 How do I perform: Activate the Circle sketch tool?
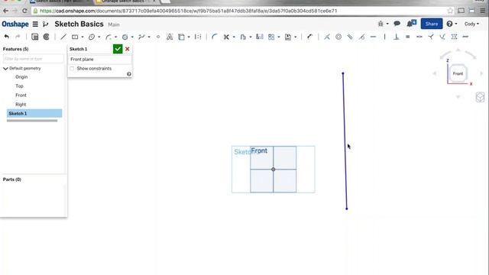[92, 37]
